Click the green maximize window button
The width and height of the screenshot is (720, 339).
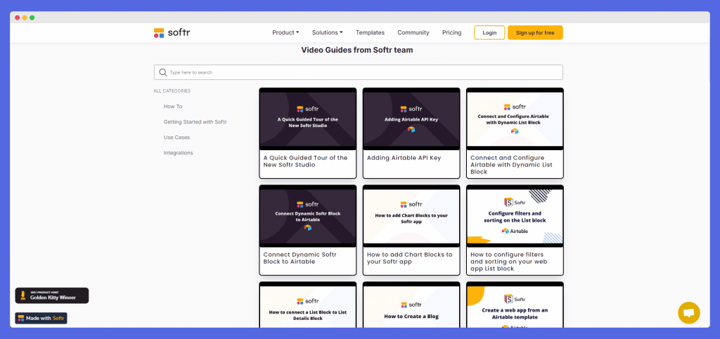[32, 18]
